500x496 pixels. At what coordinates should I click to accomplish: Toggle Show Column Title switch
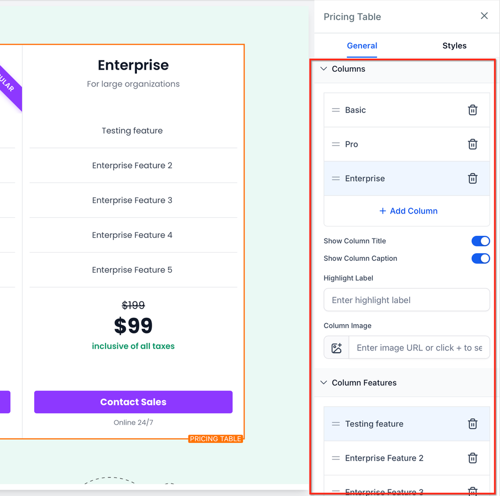click(480, 241)
